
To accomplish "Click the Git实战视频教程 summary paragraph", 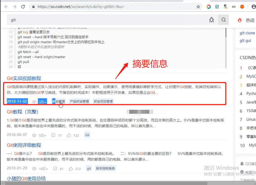I will tap(114, 90).
